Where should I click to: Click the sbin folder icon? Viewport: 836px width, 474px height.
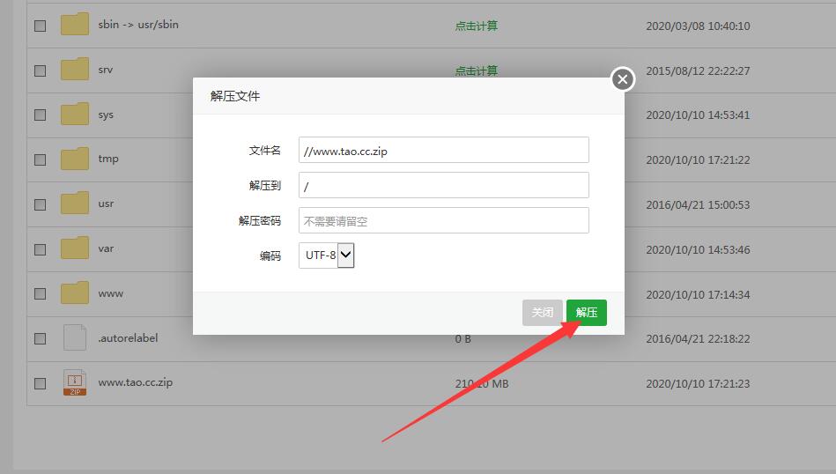click(x=75, y=25)
